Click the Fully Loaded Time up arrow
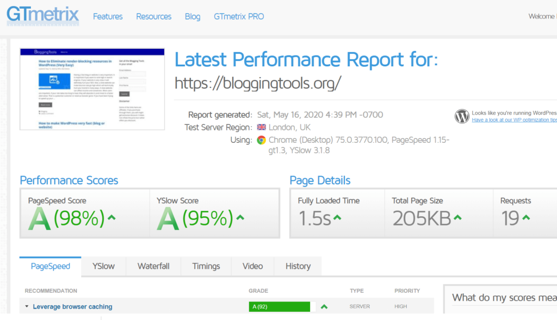The image size is (557, 320). (337, 217)
